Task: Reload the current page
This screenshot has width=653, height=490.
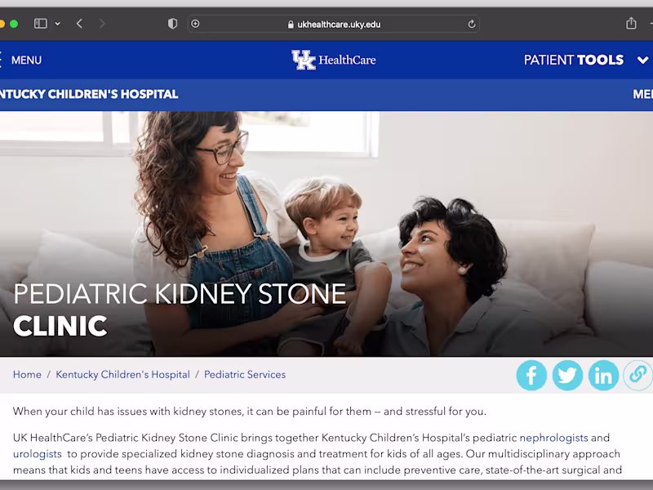Action: pos(472,24)
